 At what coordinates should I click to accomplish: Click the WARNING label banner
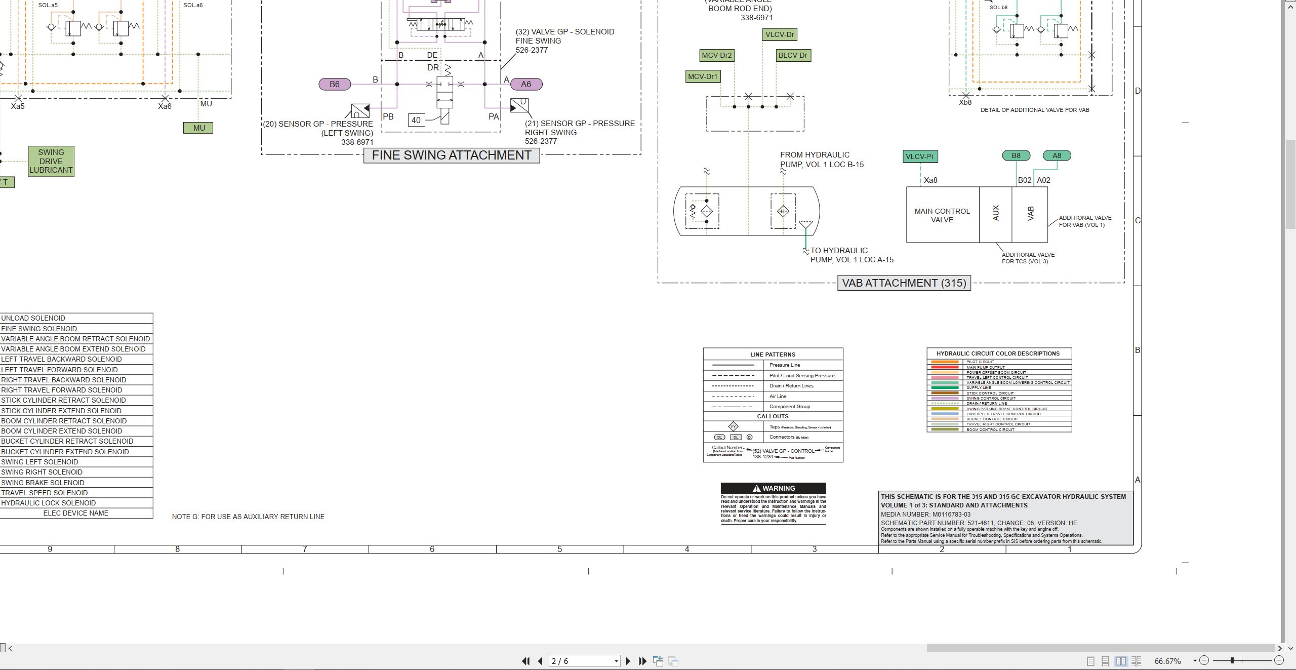(773, 488)
